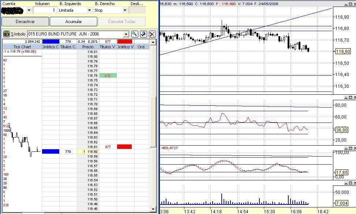Screen dimensions: 356x214
Task: Minimize the volume pane showing 7.004
Action: point(346,183)
